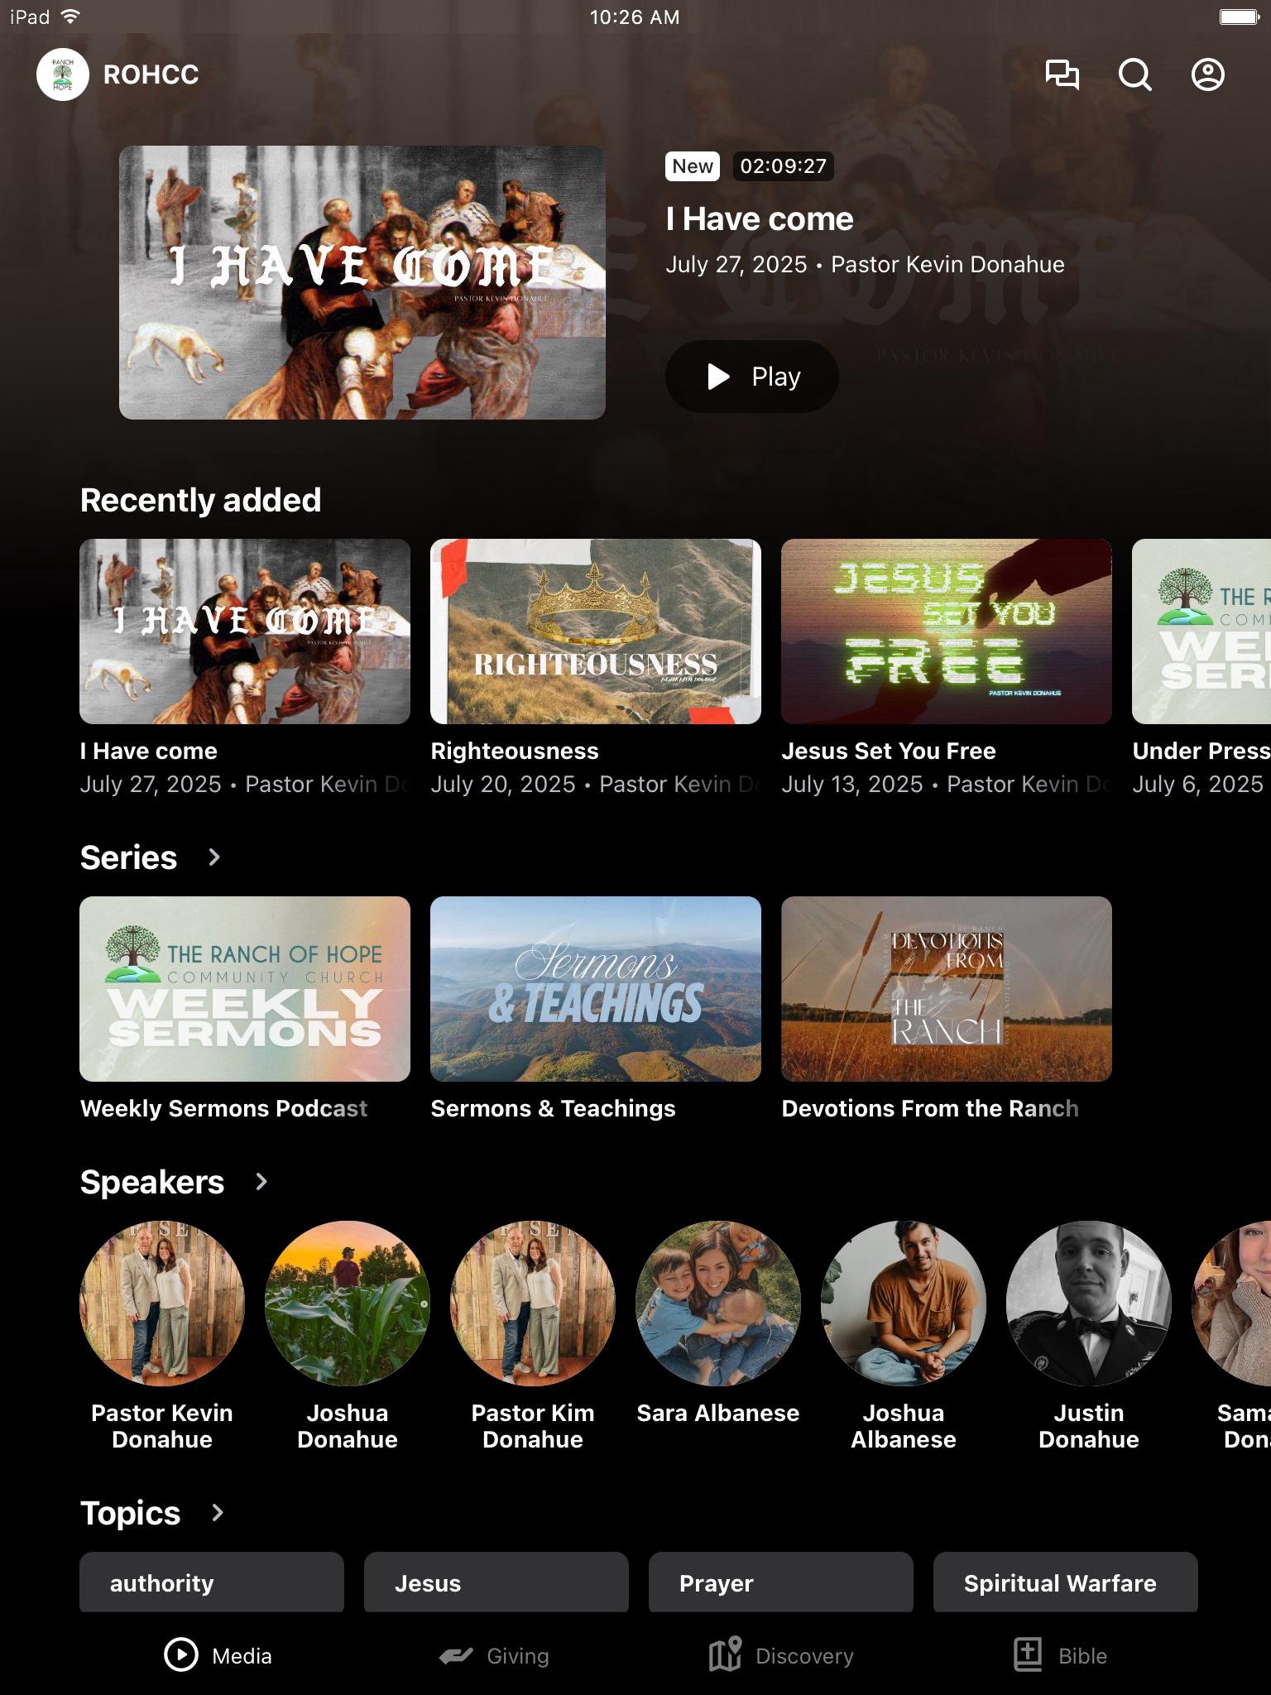Tap the search magnifier icon
This screenshot has width=1271, height=1695.
[x=1135, y=74]
